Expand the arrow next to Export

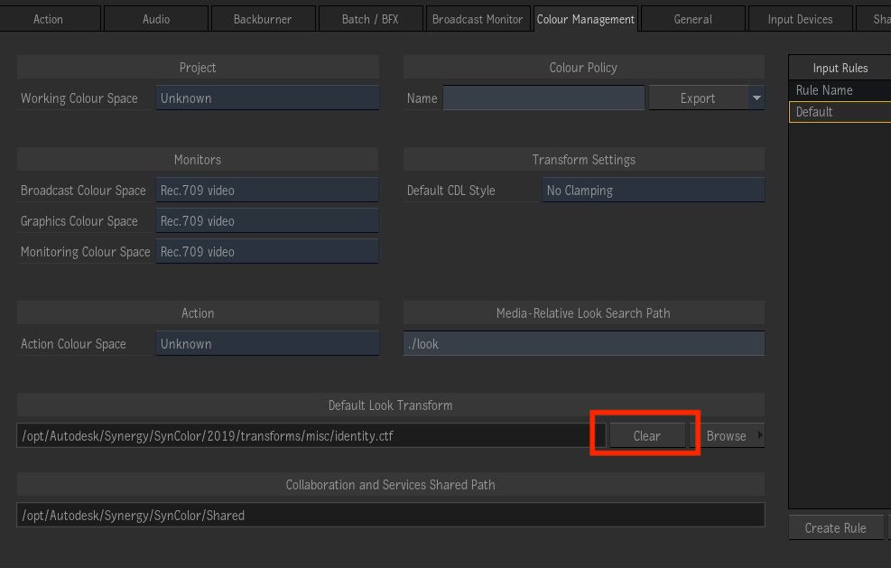757,98
